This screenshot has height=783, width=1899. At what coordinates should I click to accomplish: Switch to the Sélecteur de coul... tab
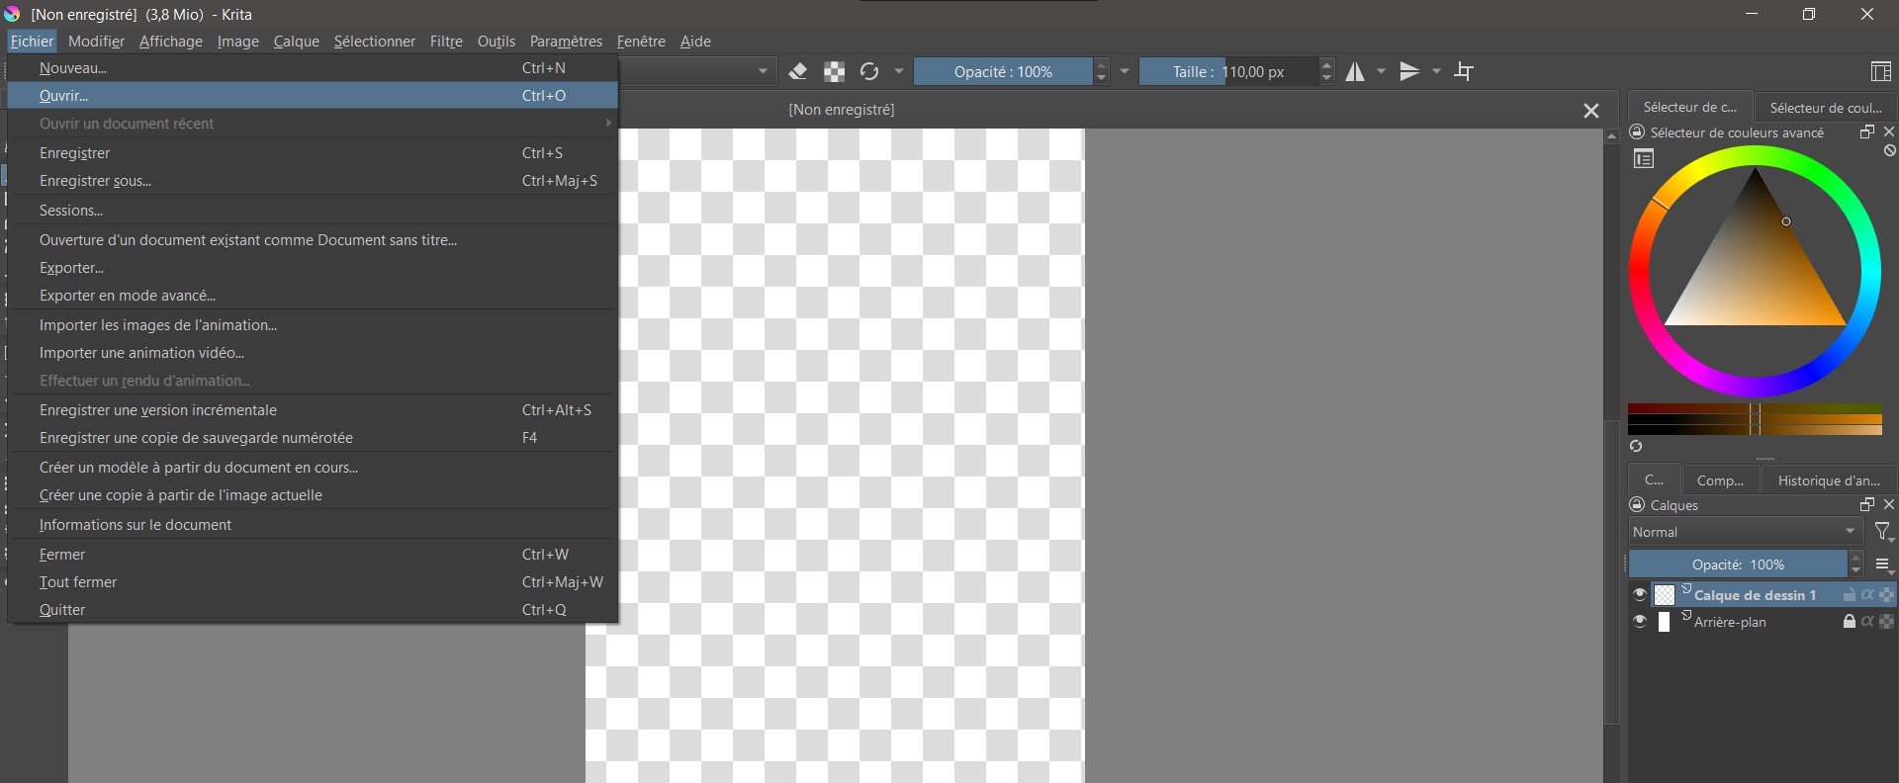pyautogui.click(x=1825, y=108)
